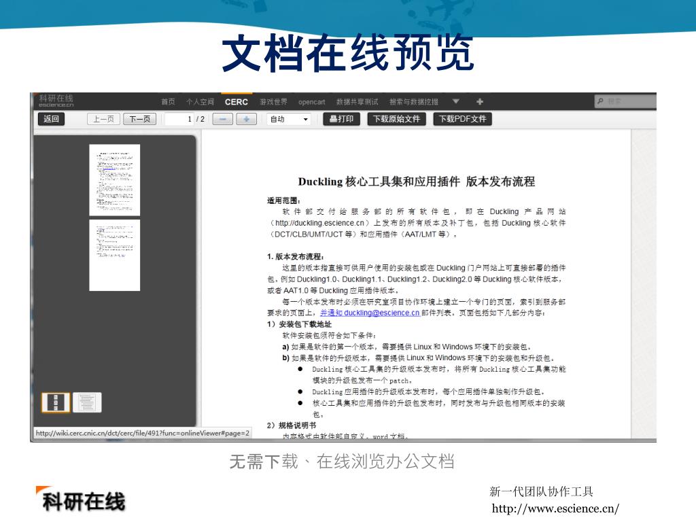Click the heading '适用范围'
The width and height of the screenshot is (696, 522).
(283, 201)
